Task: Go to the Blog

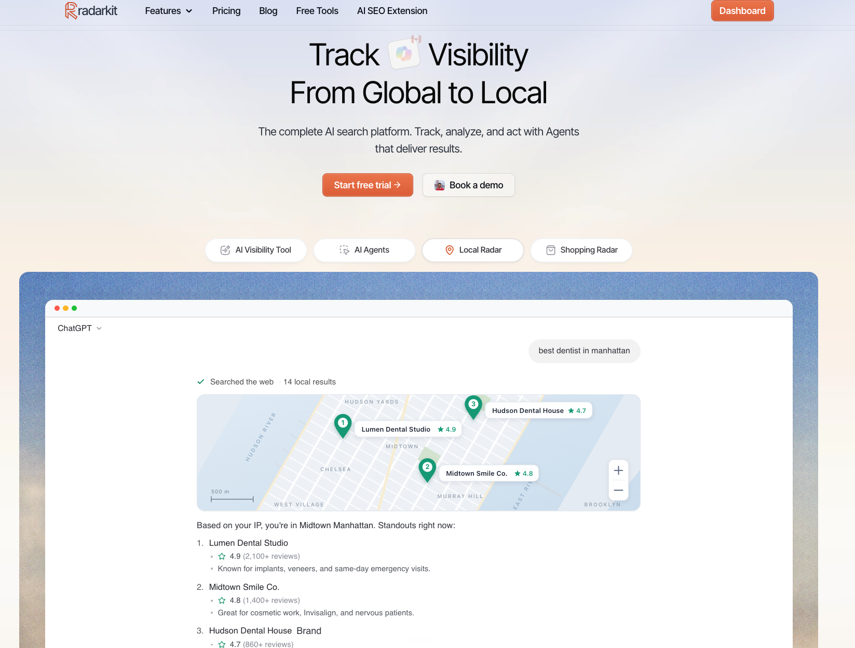Action: click(x=268, y=11)
